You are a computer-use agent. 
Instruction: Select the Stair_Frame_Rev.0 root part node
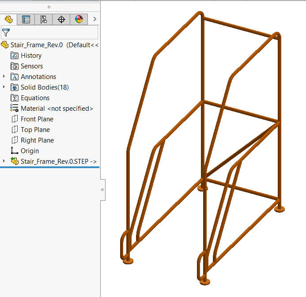click(x=50, y=45)
